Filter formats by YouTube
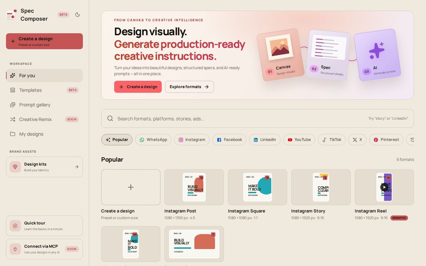The image size is (426, 266). pos(299,140)
